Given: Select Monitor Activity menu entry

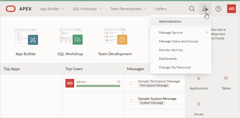Looking at the screenshot, I should [181, 50].
